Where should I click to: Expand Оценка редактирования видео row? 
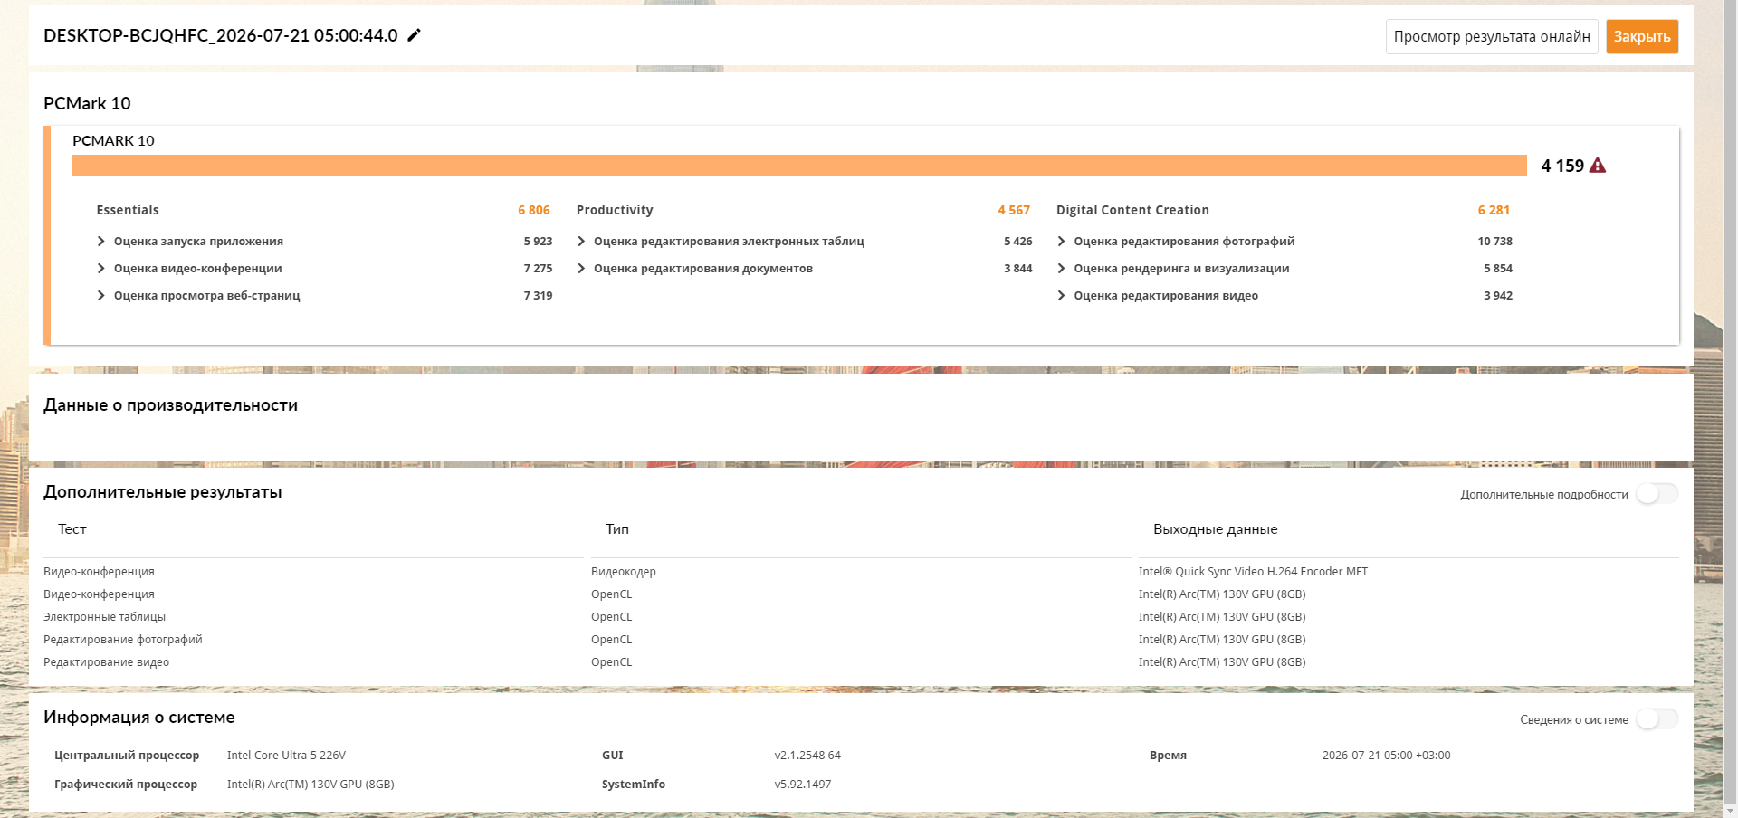click(x=1284, y=296)
